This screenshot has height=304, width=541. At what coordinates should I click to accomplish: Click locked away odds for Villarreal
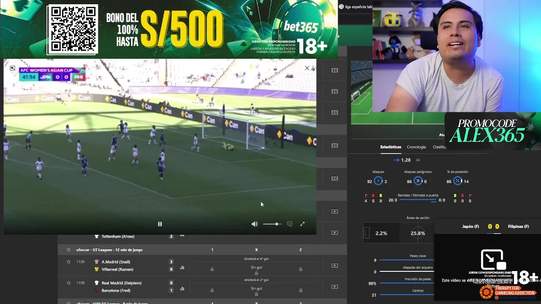pos(301,269)
